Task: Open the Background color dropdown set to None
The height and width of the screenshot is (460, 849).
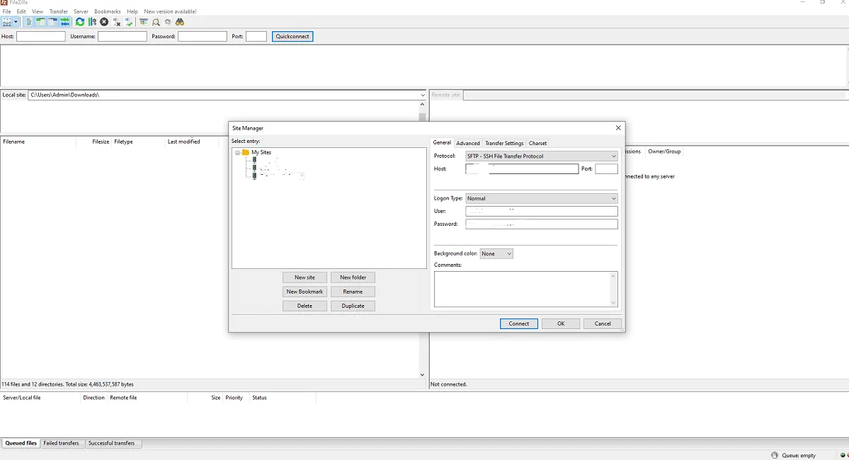Action: 496,253
